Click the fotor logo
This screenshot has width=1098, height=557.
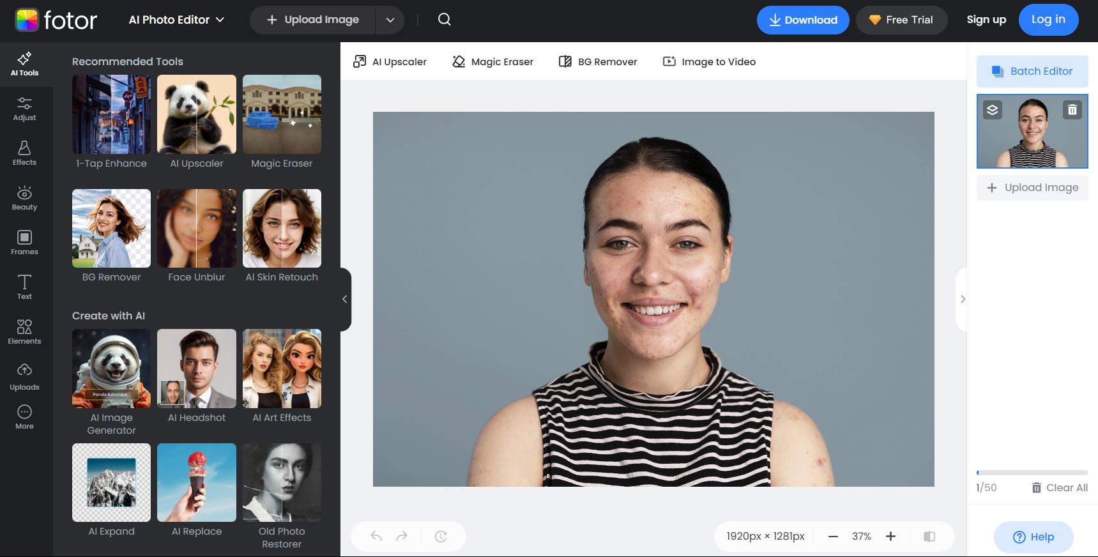pyautogui.click(x=56, y=20)
